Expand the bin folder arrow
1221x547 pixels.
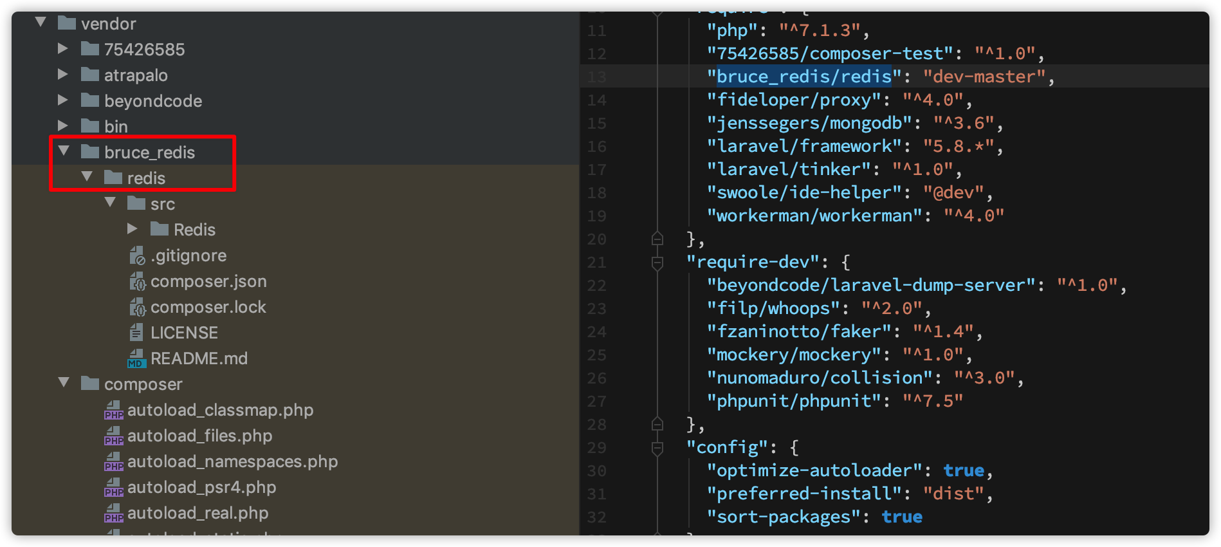(x=63, y=125)
